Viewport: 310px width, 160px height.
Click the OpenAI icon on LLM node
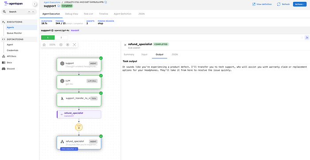62,81
